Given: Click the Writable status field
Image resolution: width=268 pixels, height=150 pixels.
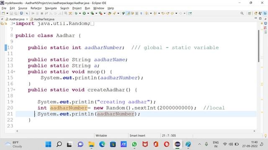Looking at the screenshot, I should (101, 135).
